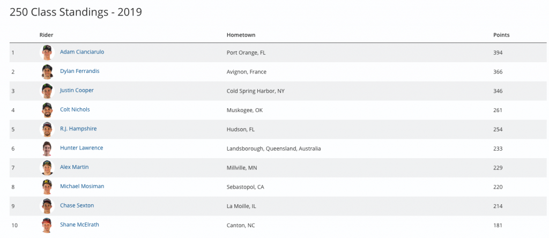Open Dylan Ferrandis name link

tap(79, 71)
